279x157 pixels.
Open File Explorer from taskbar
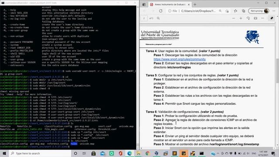(x=138, y=153)
